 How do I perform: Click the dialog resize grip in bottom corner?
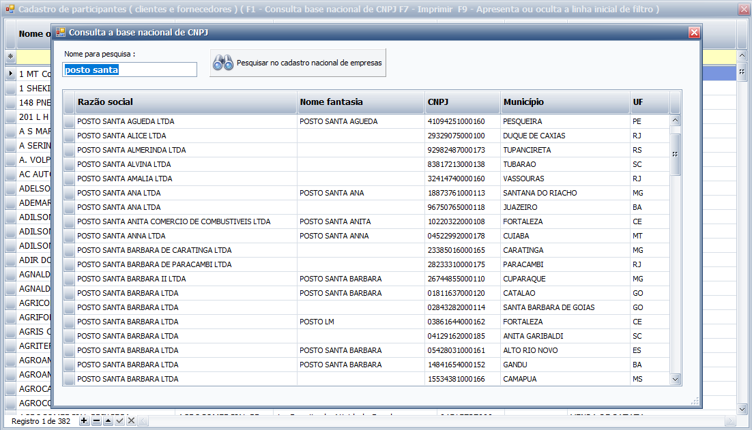point(695,401)
